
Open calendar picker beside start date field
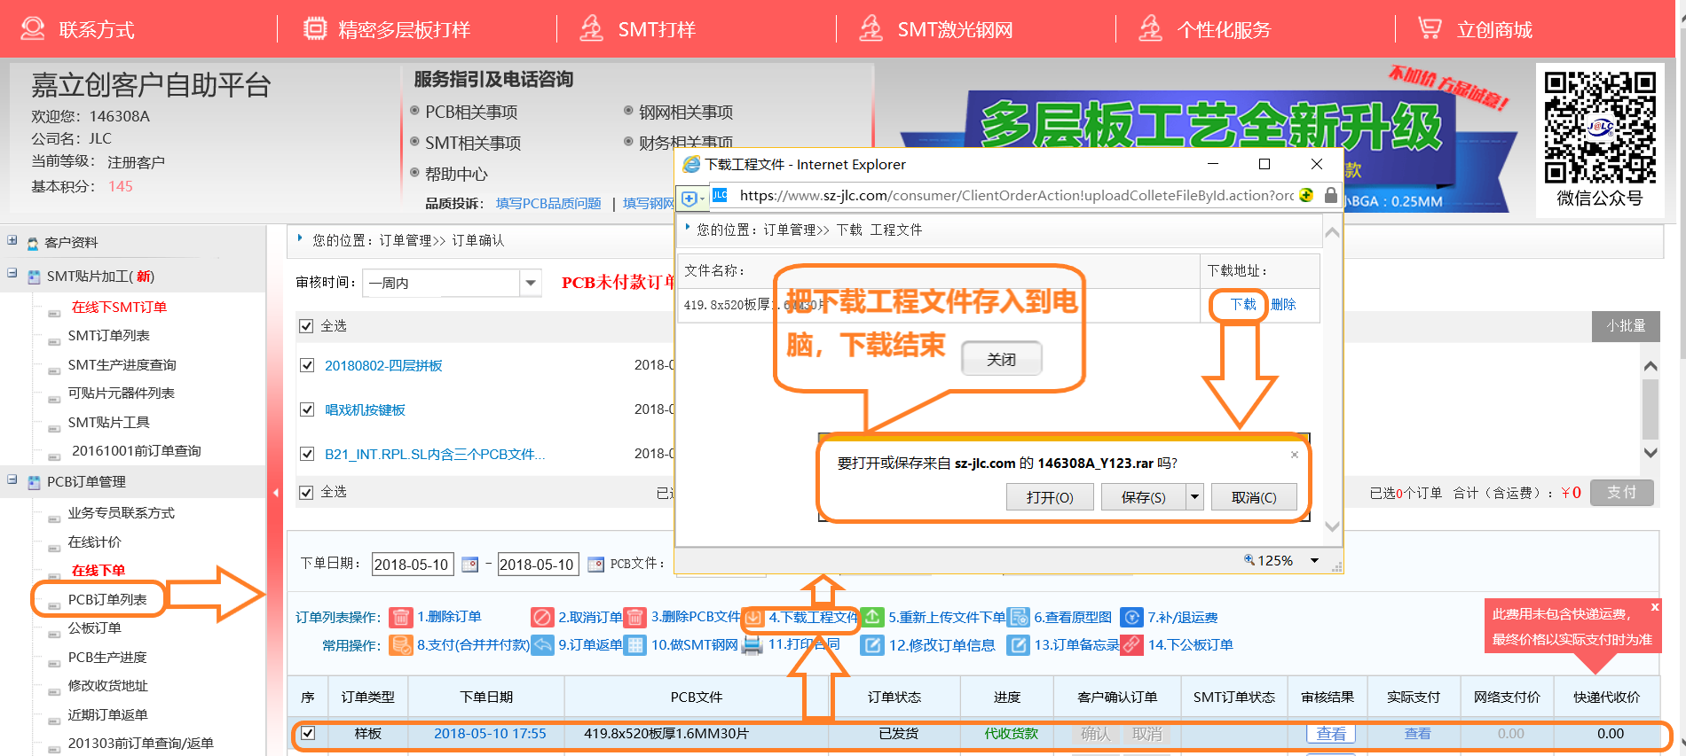(470, 565)
